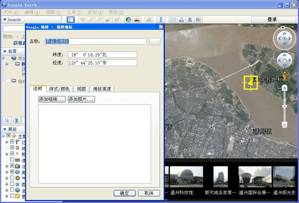
Task: Click the 登录 sign-in button
Action: point(274,20)
